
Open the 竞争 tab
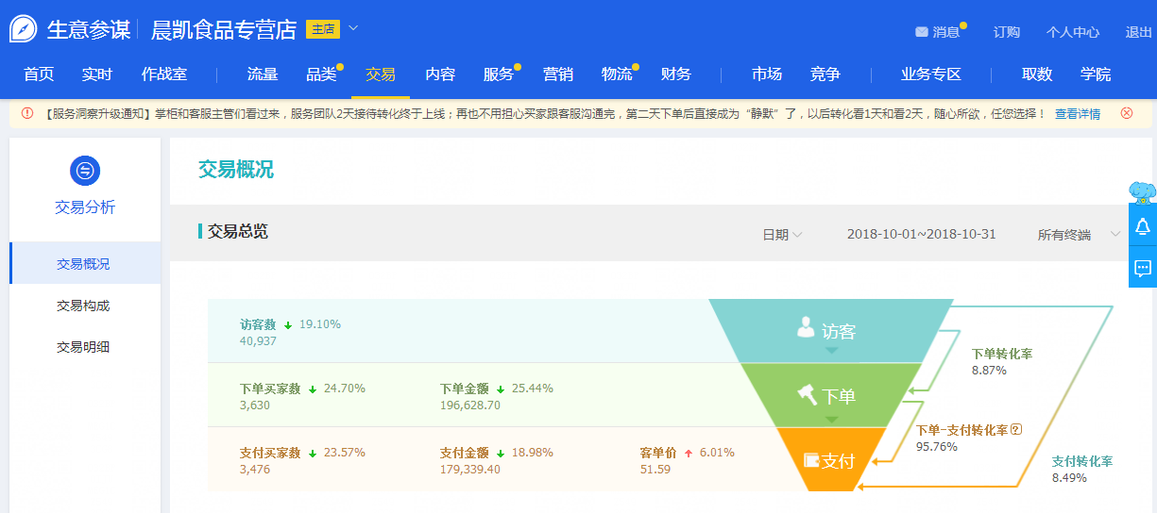(x=825, y=74)
